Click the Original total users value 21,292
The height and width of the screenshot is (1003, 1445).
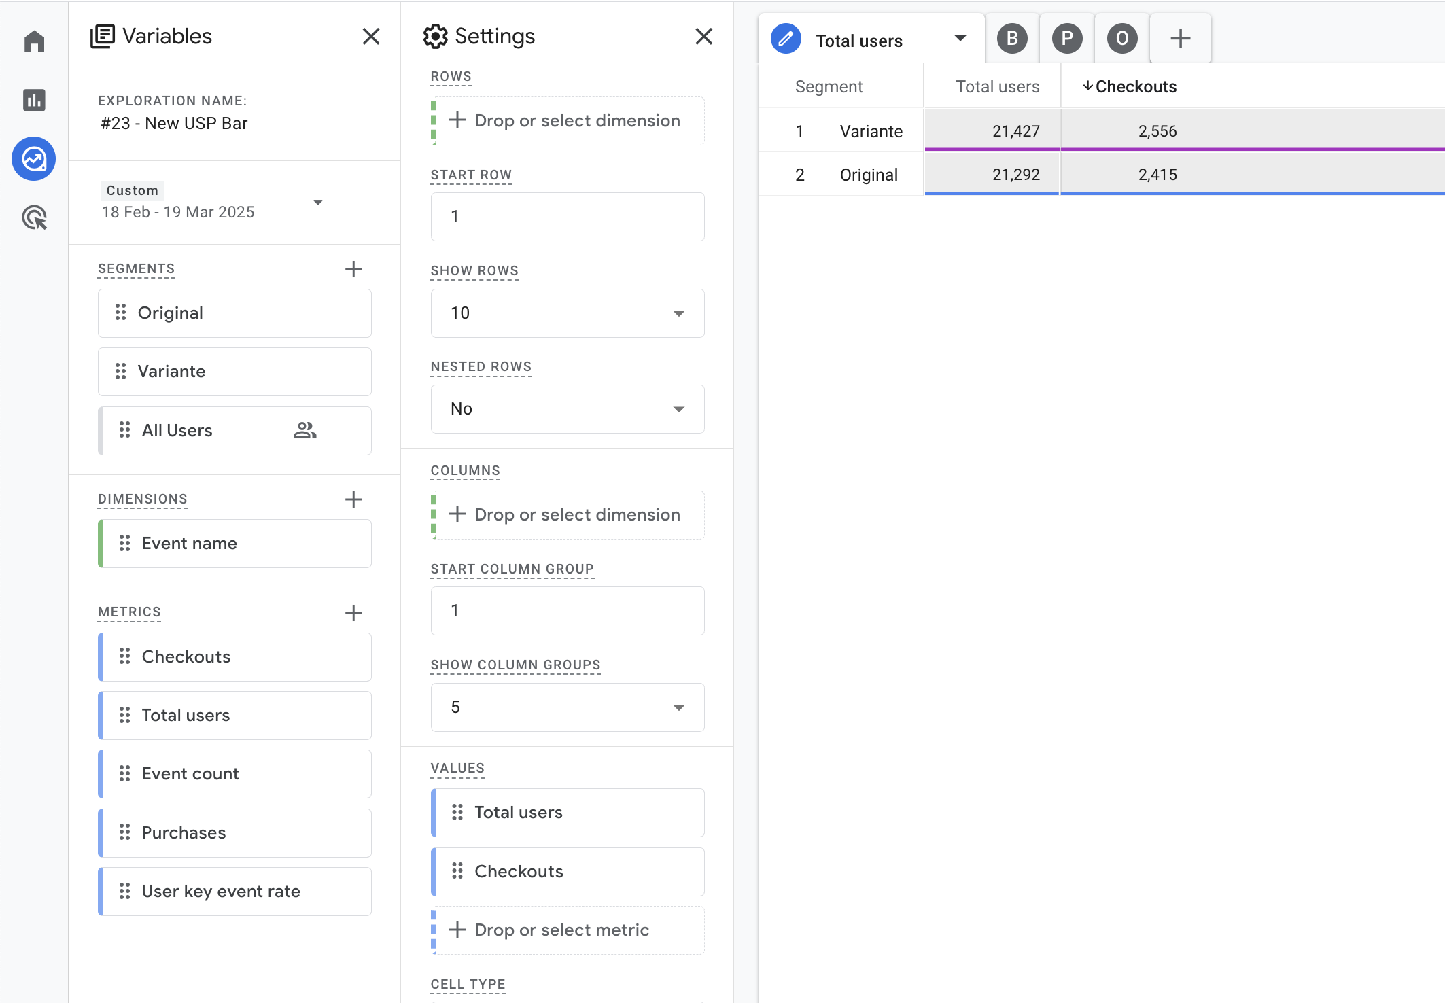(x=1015, y=175)
